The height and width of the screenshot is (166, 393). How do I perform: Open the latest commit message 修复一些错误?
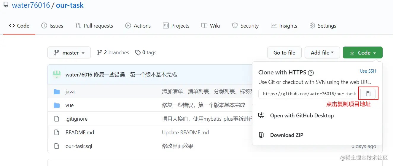(135, 75)
